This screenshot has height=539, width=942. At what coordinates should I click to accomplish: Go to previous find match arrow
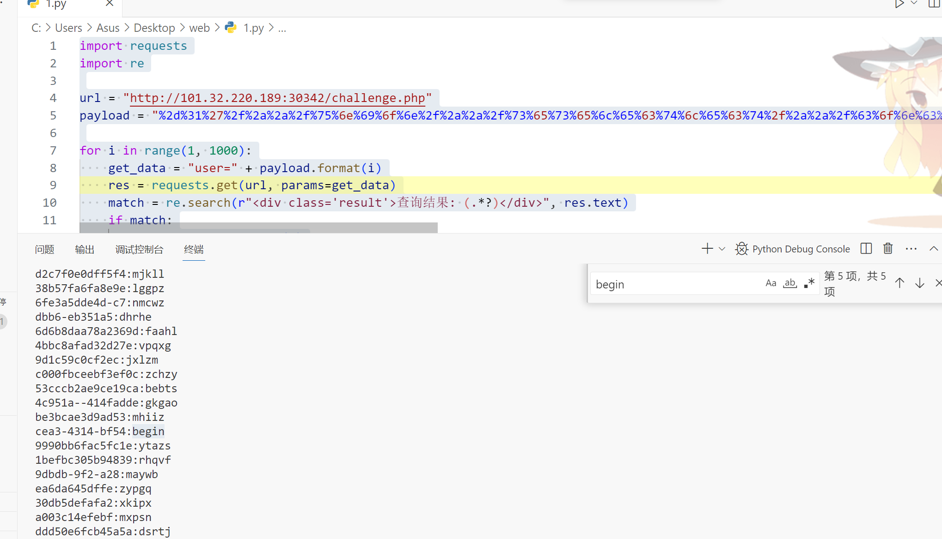click(899, 283)
